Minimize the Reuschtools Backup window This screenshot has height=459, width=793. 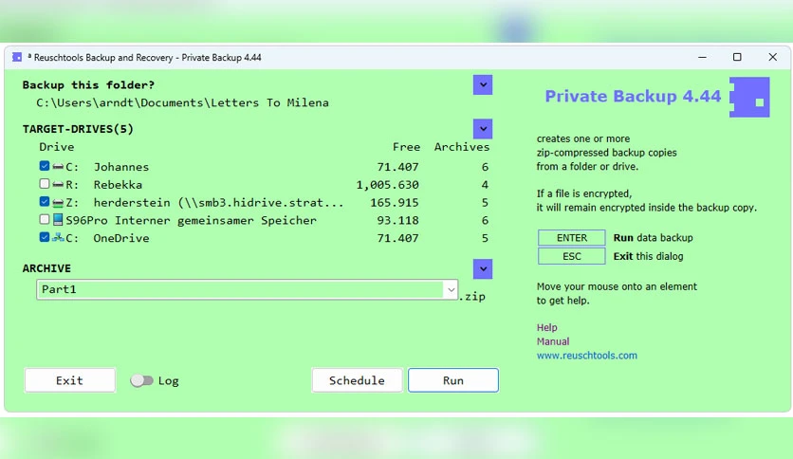702,57
